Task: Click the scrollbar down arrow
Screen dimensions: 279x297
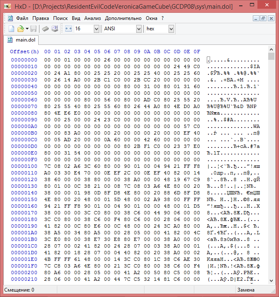Action: click(x=271, y=280)
